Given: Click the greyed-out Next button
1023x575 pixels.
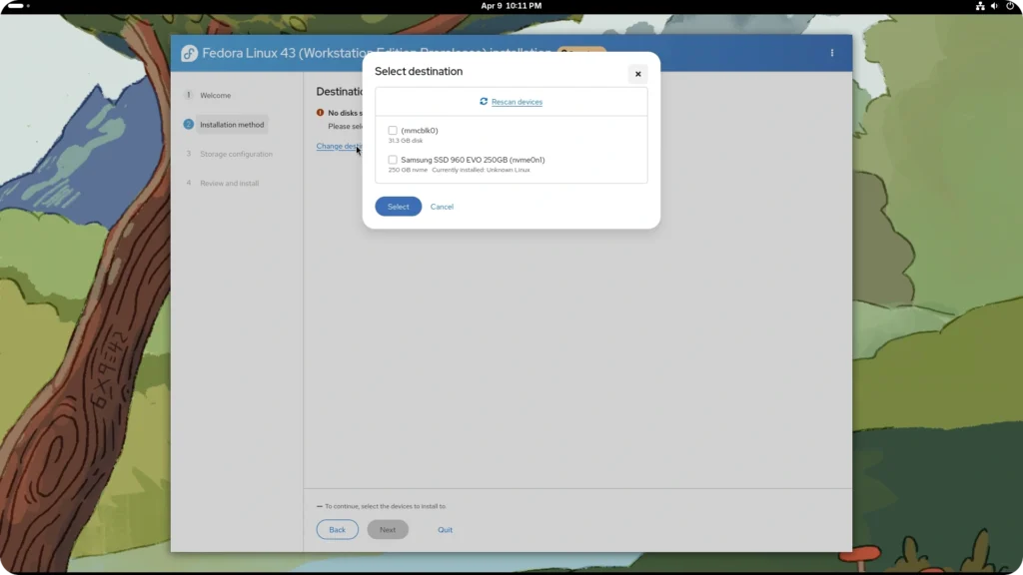Looking at the screenshot, I should tap(388, 529).
